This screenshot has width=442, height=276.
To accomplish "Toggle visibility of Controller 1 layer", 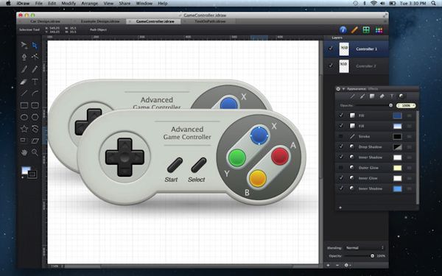I will click(330, 49).
